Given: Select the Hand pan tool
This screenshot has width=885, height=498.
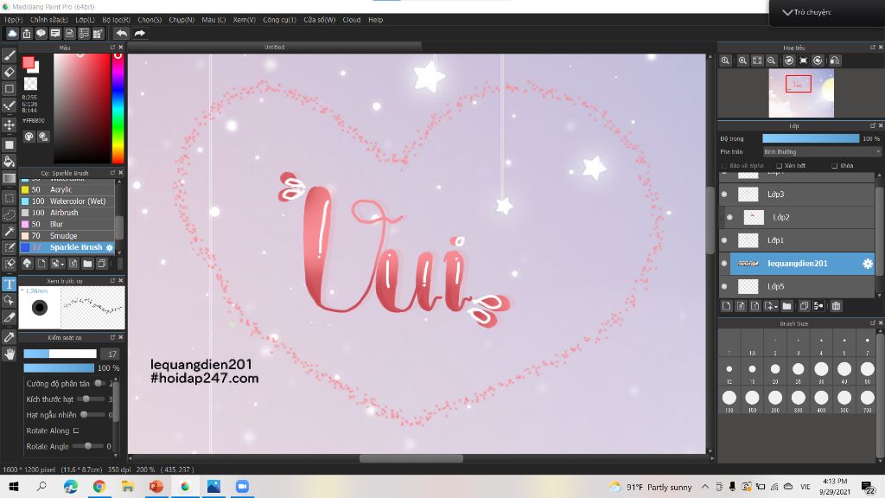Looking at the screenshot, I should coord(9,354).
